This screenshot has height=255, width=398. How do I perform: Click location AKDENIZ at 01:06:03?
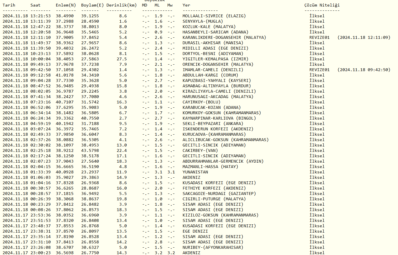pos(191,177)
